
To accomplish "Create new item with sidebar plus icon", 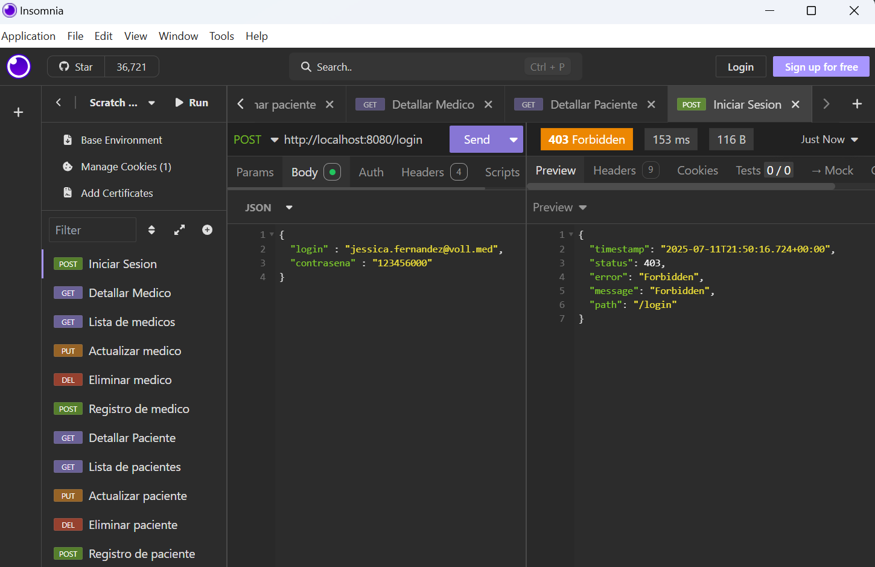I will (x=19, y=112).
